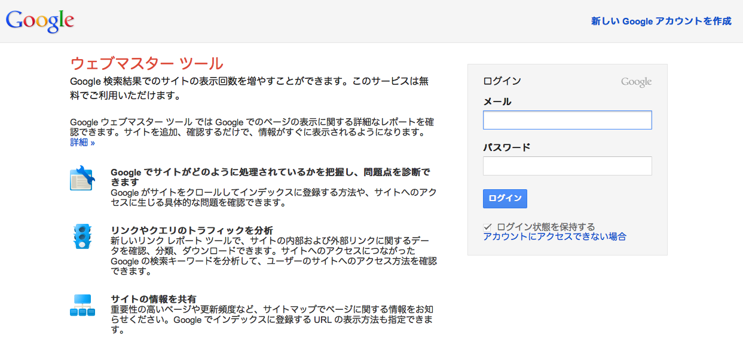The width and height of the screenshot is (743, 351).
Task: Focus the メール input field
Action: pyautogui.click(x=567, y=120)
